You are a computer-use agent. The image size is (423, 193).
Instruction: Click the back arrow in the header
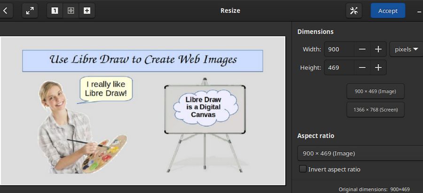coord(5,11)
